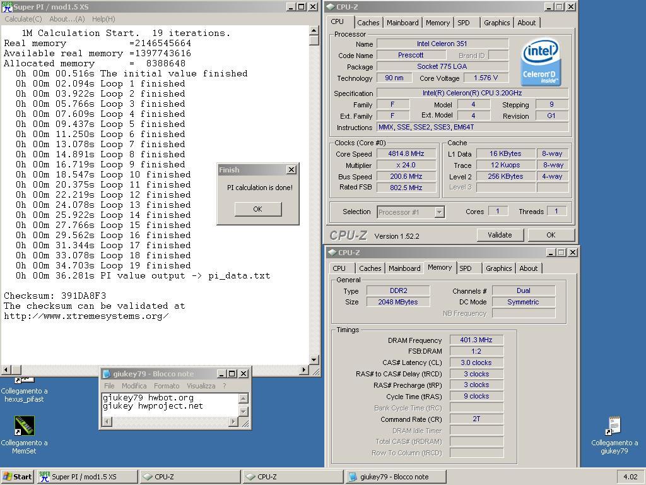Click the Super PI window title icon
Viewport: 646px width, 485px height.
7,7
